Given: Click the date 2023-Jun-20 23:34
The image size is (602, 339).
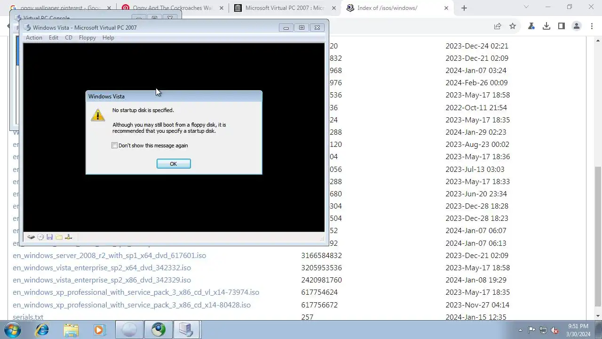Looking at the screenshot, I should pos(476,194).
